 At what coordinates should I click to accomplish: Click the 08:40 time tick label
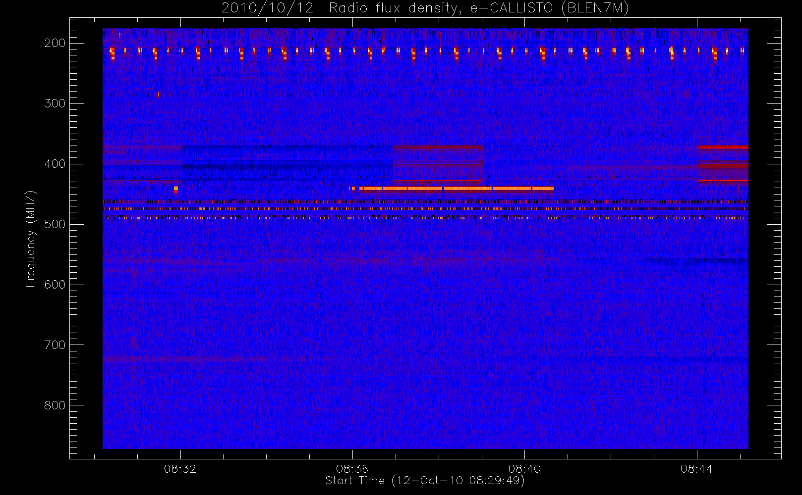click(524, 468)
